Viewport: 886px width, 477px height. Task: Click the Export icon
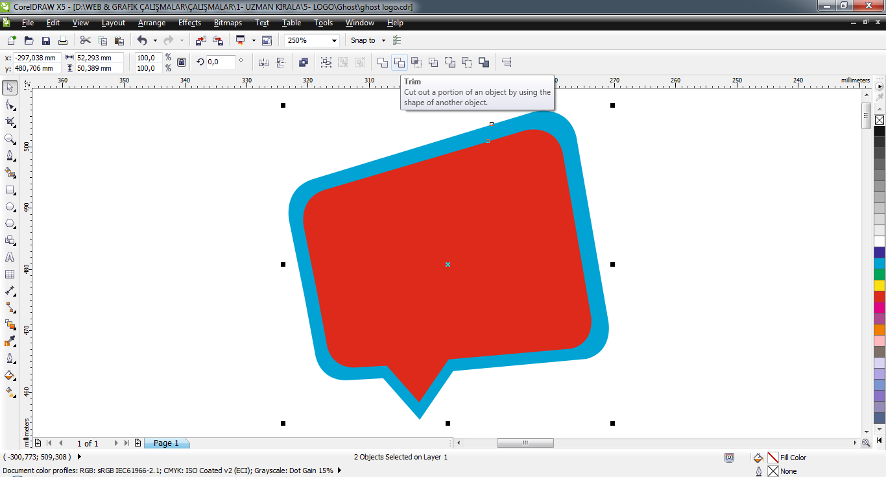point(218,40)
